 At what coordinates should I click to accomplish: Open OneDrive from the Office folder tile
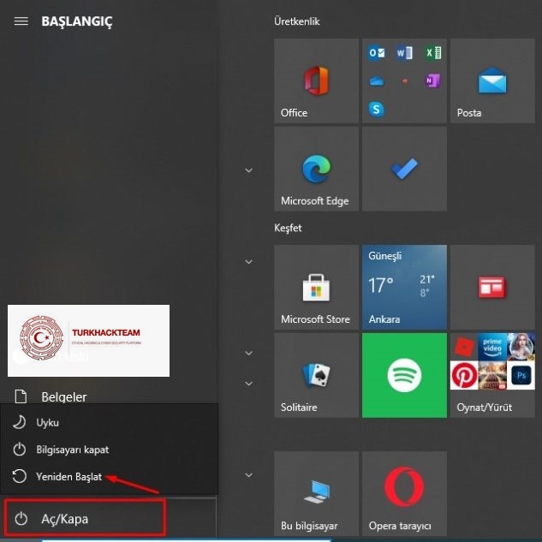377,81
